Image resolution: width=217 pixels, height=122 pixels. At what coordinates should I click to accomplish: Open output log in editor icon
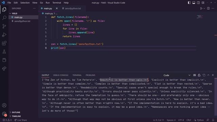[x=204, y=75]
